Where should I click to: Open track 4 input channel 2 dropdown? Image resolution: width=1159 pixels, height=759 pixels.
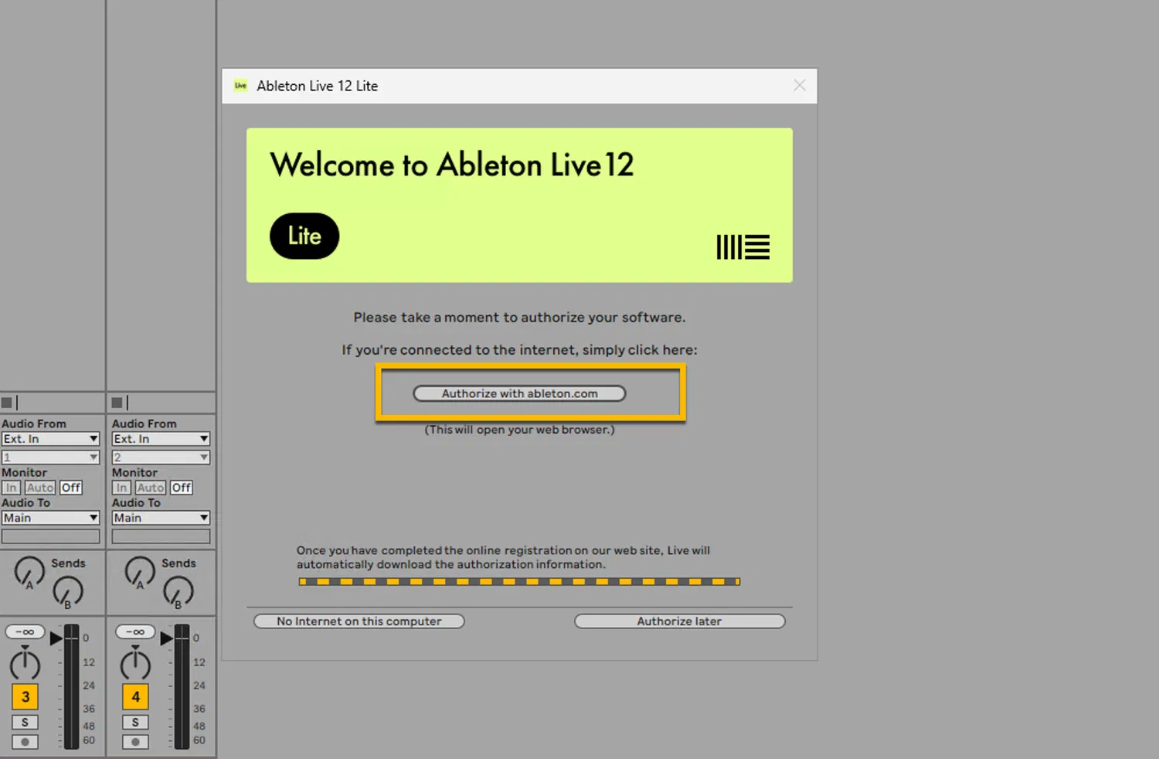(161, 458)
